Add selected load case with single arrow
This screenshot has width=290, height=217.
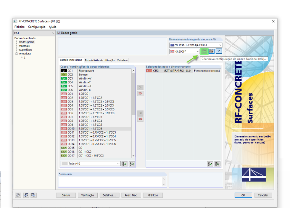(x=140, y=88)
